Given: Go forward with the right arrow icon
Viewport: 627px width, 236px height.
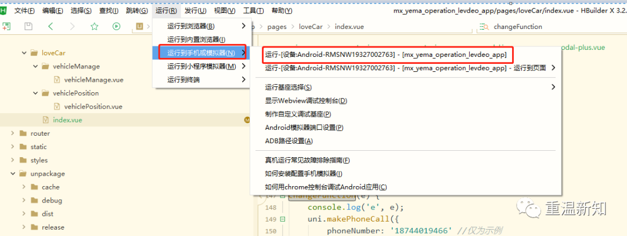Looking at the screenshot, I should click(x=72, y=26).
